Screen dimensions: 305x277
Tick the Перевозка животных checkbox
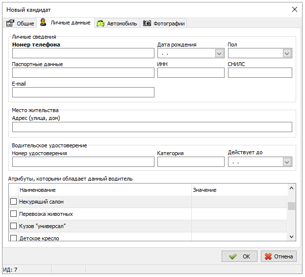click(x=13, y=214)
